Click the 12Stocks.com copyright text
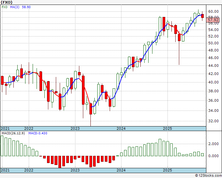 [x=208, y=176]
